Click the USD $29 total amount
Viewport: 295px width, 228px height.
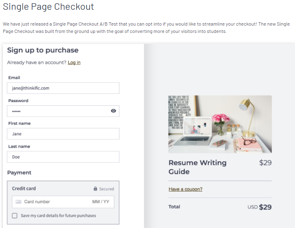[260, 207]
